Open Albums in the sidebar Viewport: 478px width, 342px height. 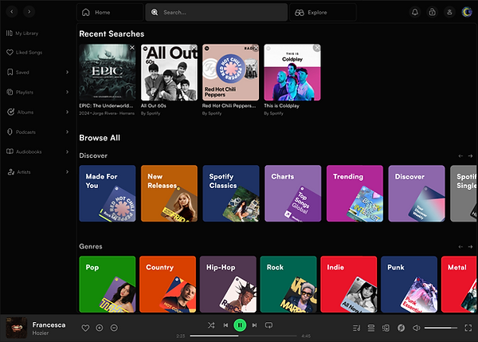(x=21, y=112)
